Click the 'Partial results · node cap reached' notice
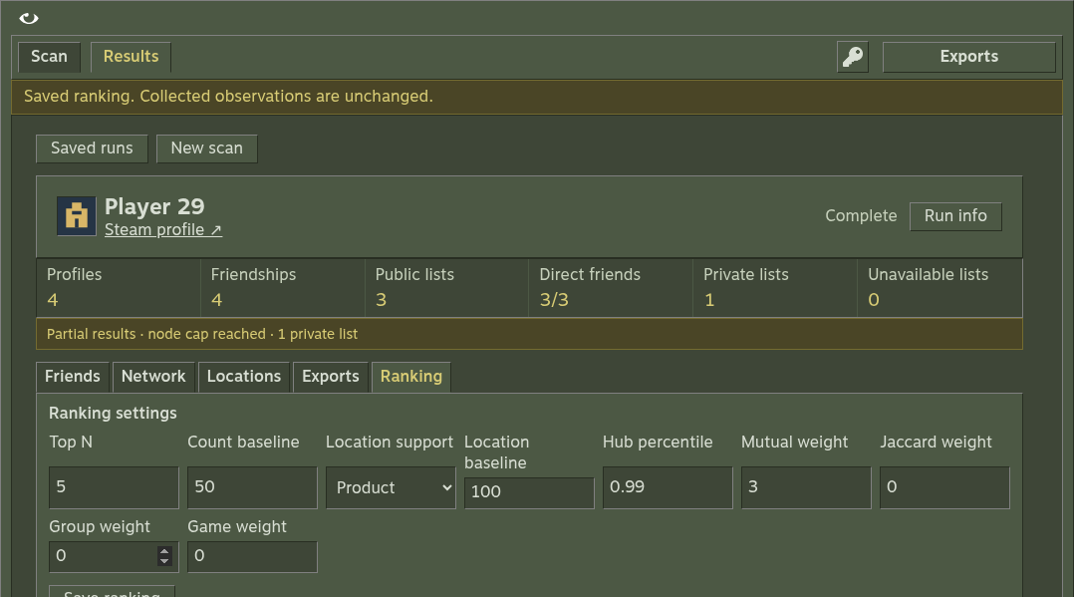 (529, 334)
